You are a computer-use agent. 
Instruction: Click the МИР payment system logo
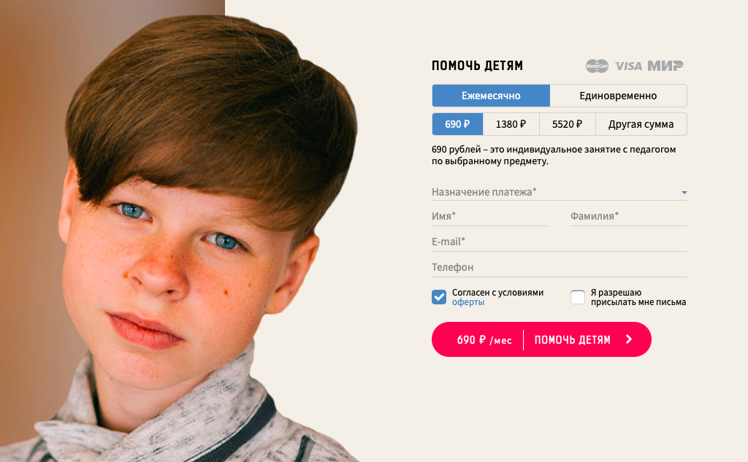(x=665, y=66)
